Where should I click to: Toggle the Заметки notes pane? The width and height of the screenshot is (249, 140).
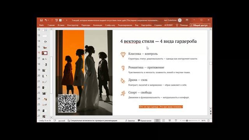(x=130, y=121)
